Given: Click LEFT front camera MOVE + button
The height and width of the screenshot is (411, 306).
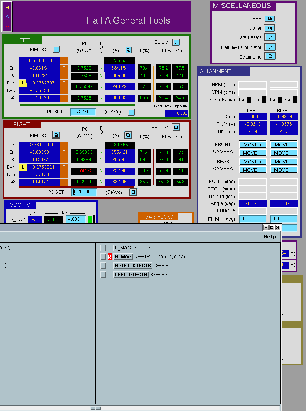Looking at the screenshot, I should tap(253, 145).
